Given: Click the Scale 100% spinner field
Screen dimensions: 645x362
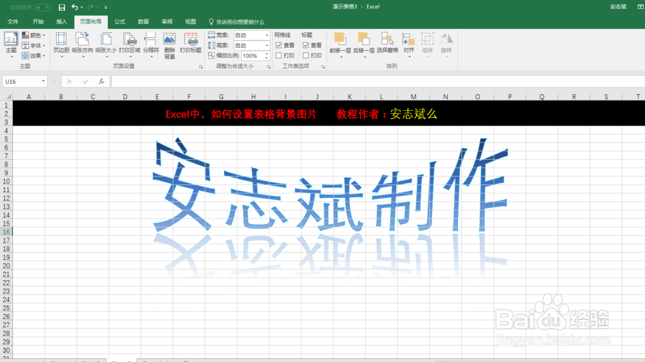Looking at the screenshot, I should click(x=255, y=56).
